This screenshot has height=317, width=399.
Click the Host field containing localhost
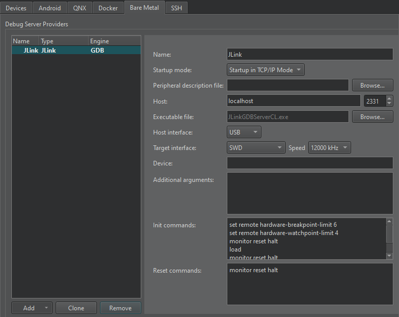[293, 101]
